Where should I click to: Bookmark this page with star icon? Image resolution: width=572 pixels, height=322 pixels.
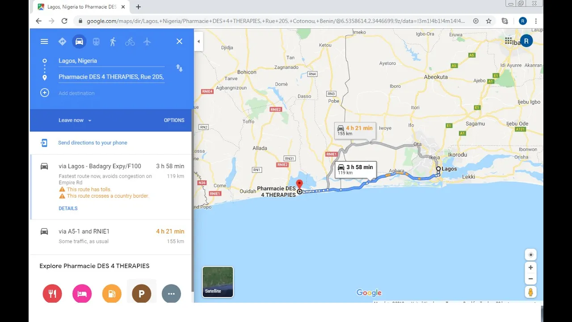coord(488,21)
